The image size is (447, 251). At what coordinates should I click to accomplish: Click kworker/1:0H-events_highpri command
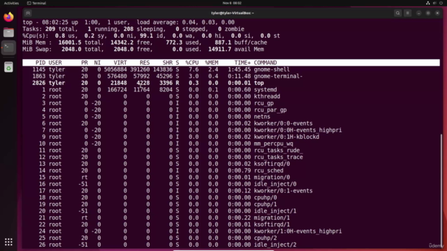pos(298,231)
